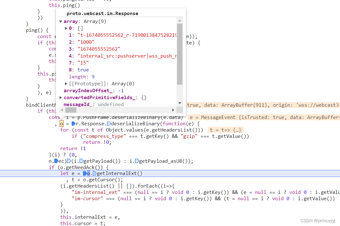Viewport: 340px width, 226px height.
Task: Click the inline marker before getPayload()
Action: [x=81, y=161]
